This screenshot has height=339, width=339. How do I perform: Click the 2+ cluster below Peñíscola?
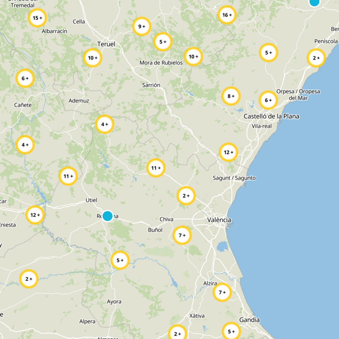coord(316,58)
